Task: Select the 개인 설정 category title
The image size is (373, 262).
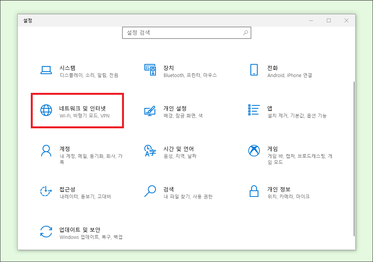Action: tap(175, 108)
